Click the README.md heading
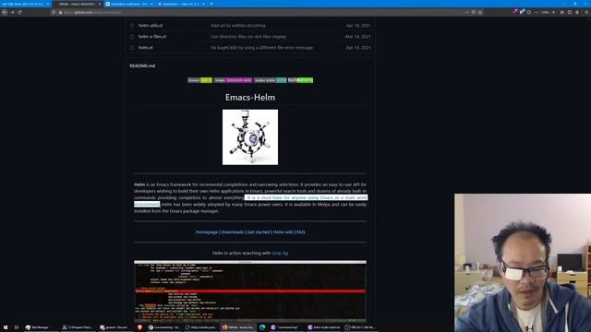The width and height of the screenshot is (591, 332). tap(142, 65)
